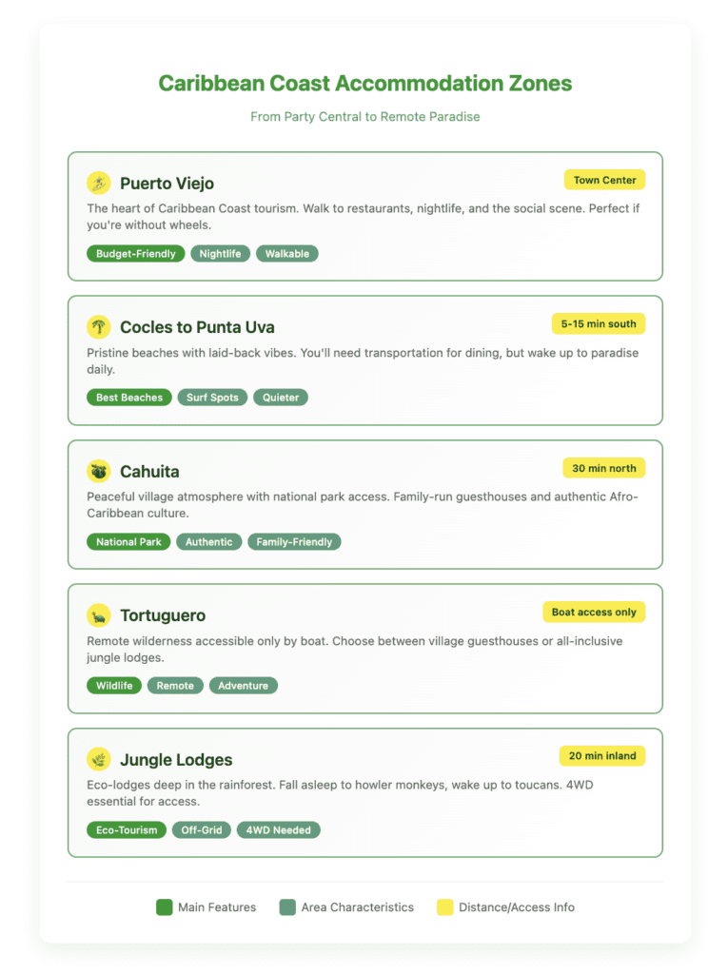Select the Best Beaches tag
The width and height of the screenshot is (728, 974).
[129, 398]
